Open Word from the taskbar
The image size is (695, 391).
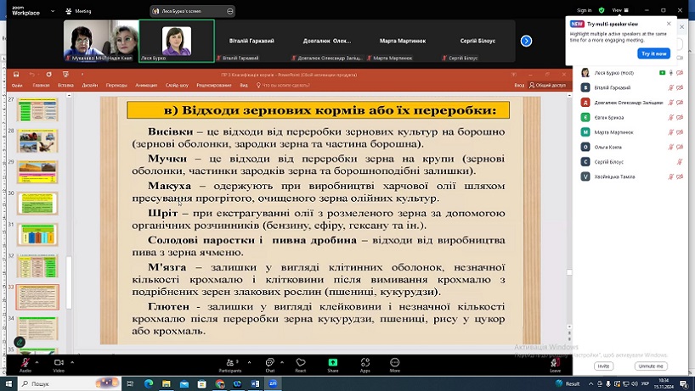click(255, 383)
